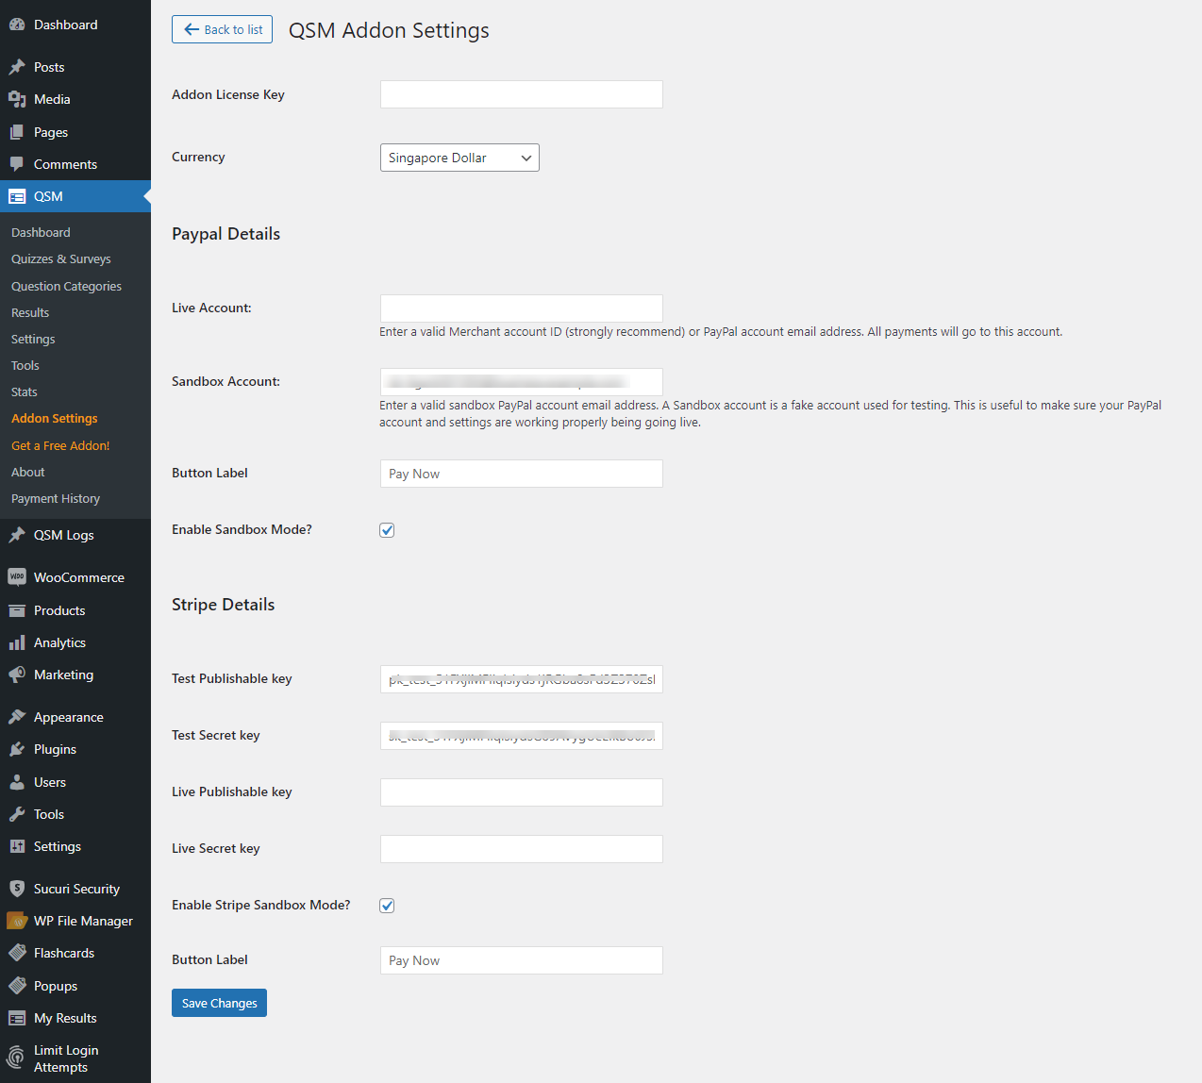Click the WooCommerce logo icon
The image size is (1202, 1083).
pos(17,577)
